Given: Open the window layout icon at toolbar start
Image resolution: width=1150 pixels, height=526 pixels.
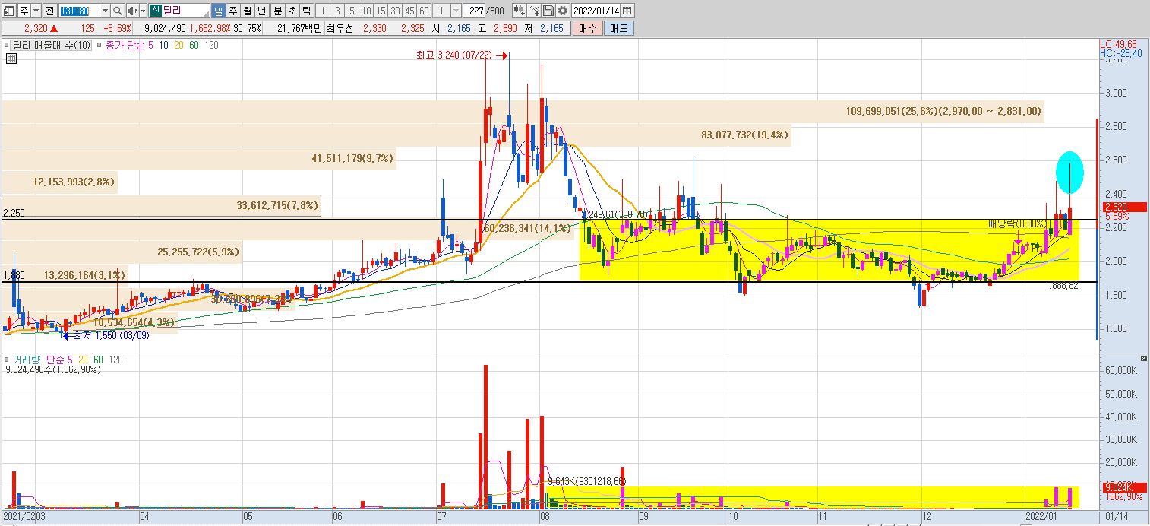Looking at the screenshot, I should pyautogui.click(x=8, y=11).
